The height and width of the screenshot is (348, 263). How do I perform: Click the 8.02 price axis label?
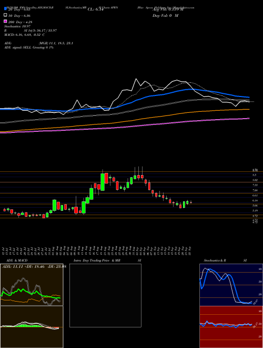coord(255,180)
